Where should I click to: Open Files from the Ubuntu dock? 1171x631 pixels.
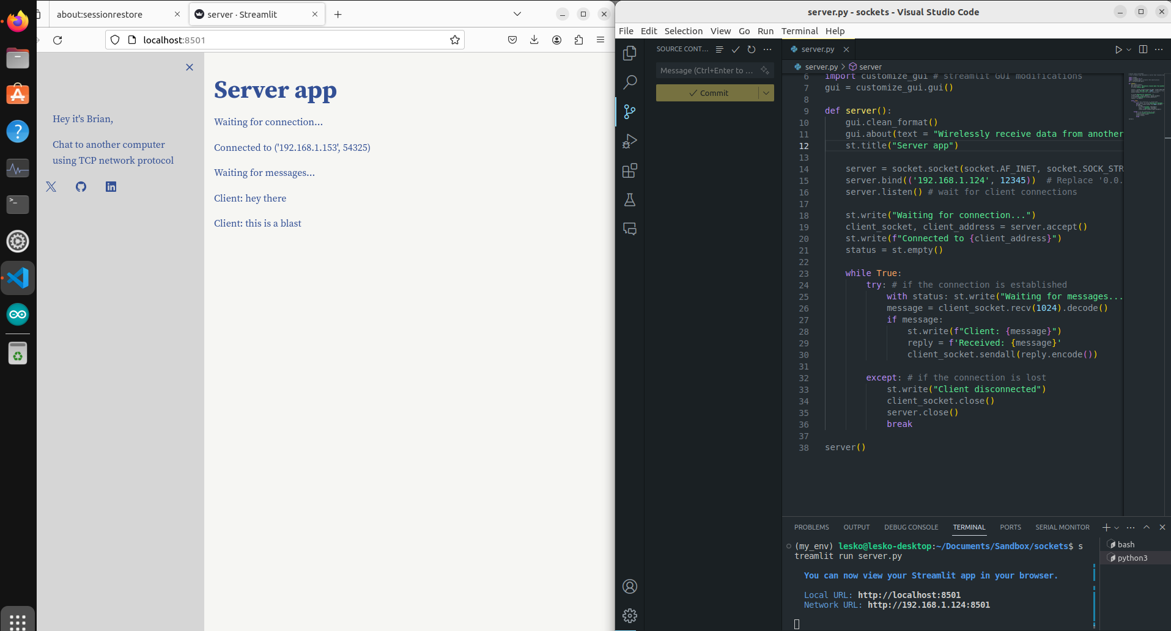[x=18, y=59]
